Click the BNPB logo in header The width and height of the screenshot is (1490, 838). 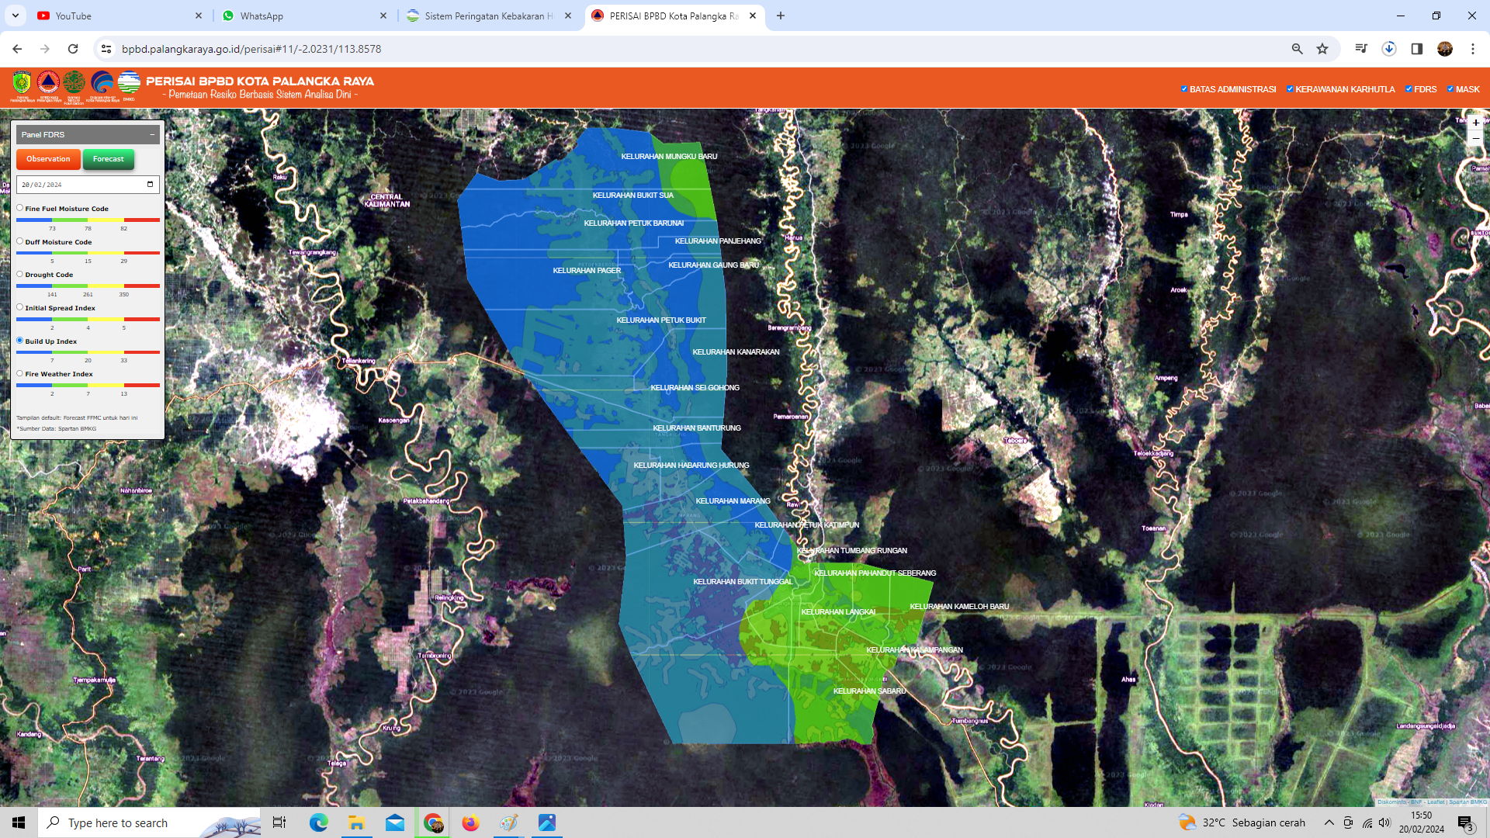coord(48,84)
